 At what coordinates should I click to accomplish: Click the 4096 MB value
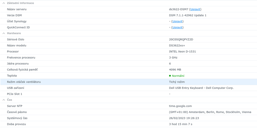[175, 70]
